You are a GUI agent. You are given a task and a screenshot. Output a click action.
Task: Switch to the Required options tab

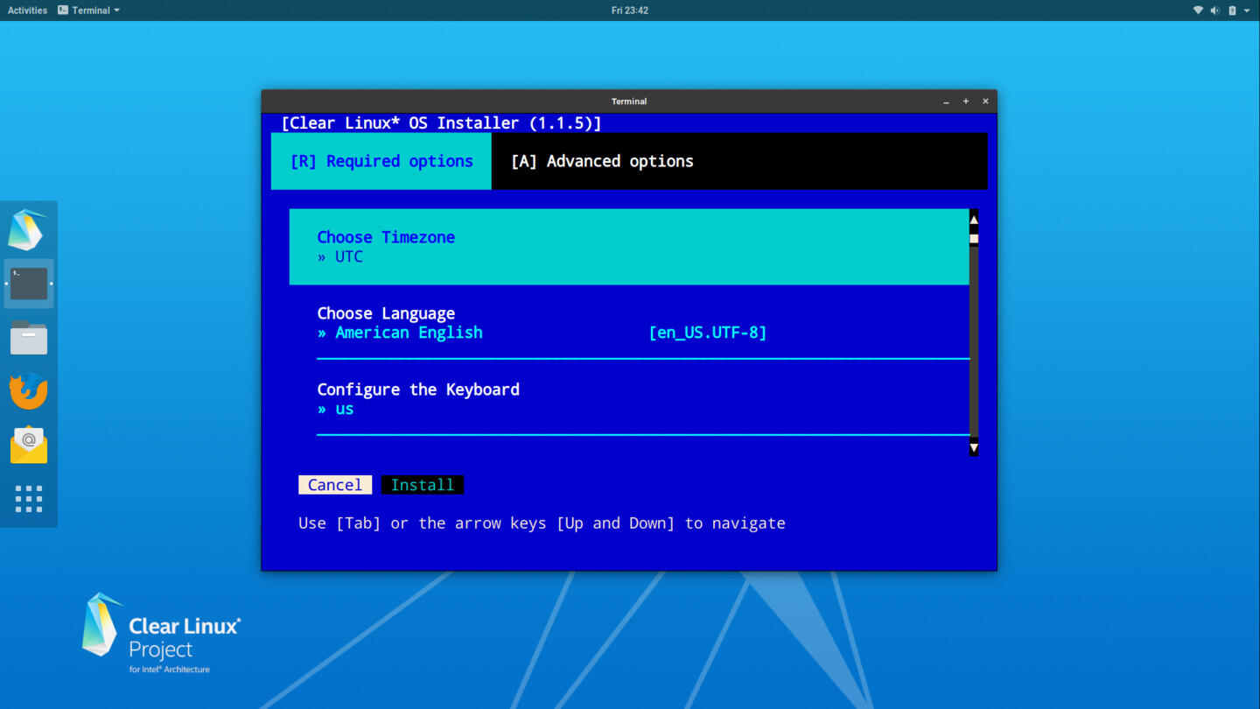pyautogui.click(x=381, y=161)
